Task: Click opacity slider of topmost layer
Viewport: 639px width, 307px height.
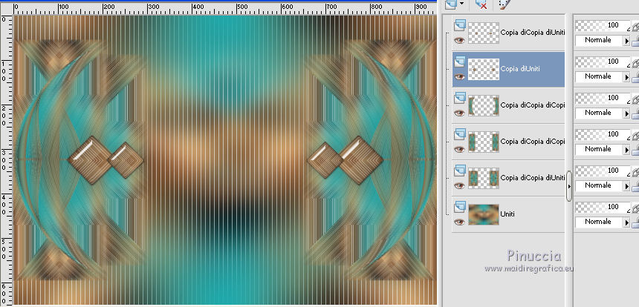Action: [x=603, y=26]
